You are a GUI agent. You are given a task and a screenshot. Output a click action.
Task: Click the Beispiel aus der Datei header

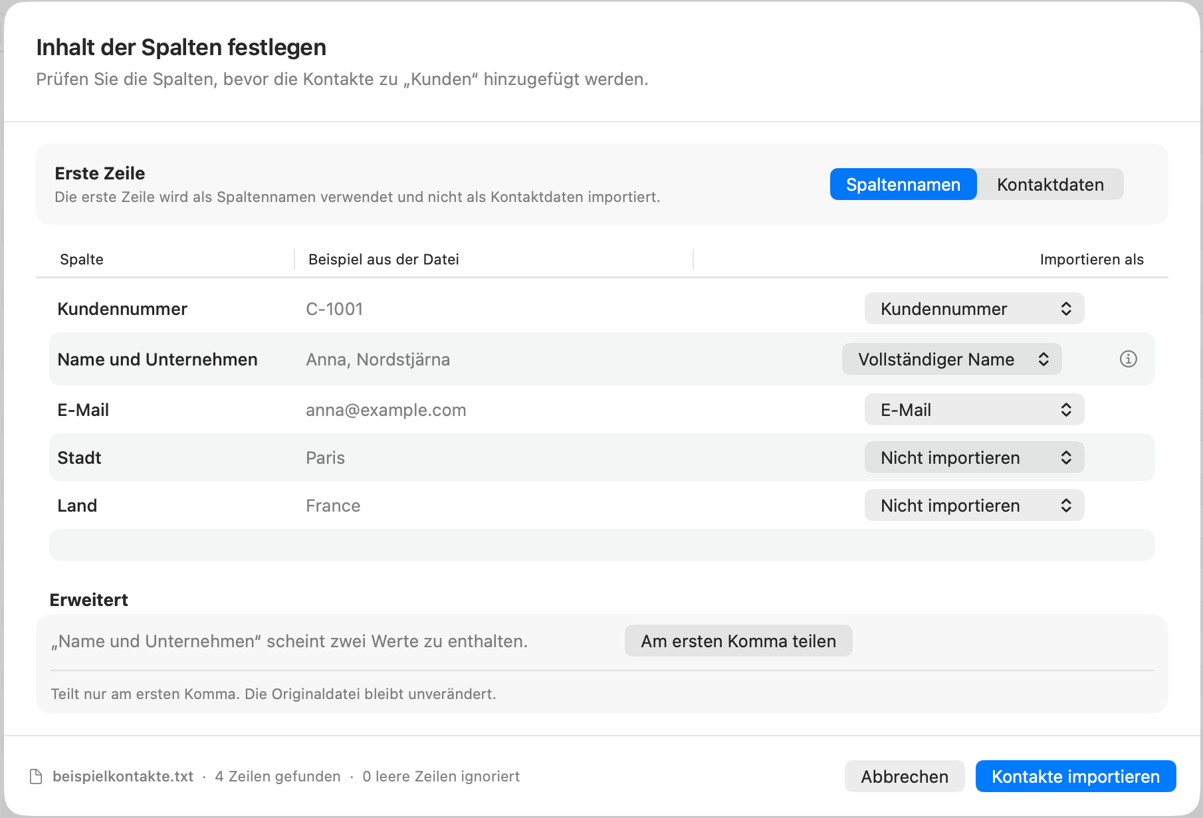383,259
